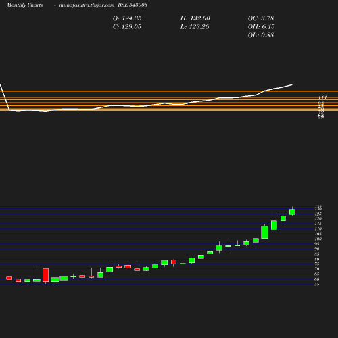Click the 95 price axis label

[317, 244]
